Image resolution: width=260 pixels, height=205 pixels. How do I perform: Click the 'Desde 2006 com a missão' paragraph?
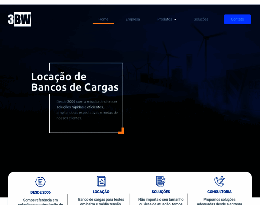coord(87,110)
